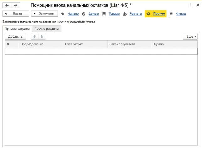This screenshot has height=149, width=202.
Task: Open the three-dot window menu
Action: click(x=191, y=5)
